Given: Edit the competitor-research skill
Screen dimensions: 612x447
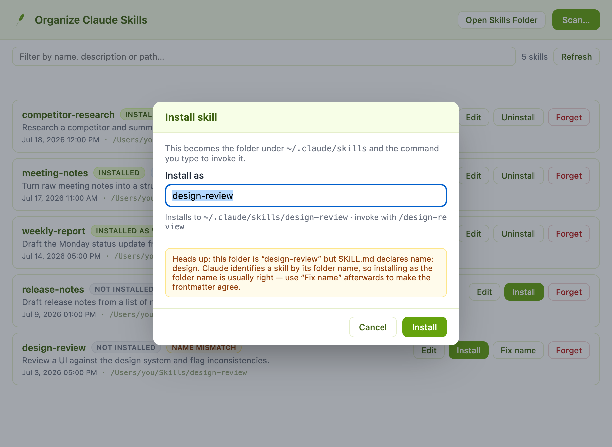Looking at the screenshot, I should 473,117.
